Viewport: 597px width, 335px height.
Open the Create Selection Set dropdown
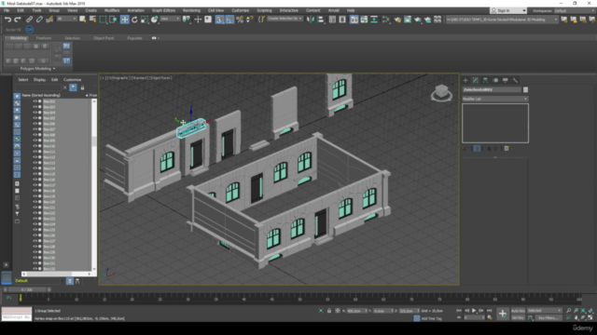[285, 19]
